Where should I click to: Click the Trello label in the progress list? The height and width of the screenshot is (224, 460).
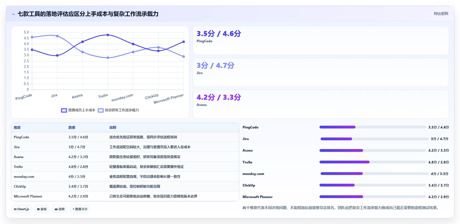pyautogui.click(x=247, y=162)
